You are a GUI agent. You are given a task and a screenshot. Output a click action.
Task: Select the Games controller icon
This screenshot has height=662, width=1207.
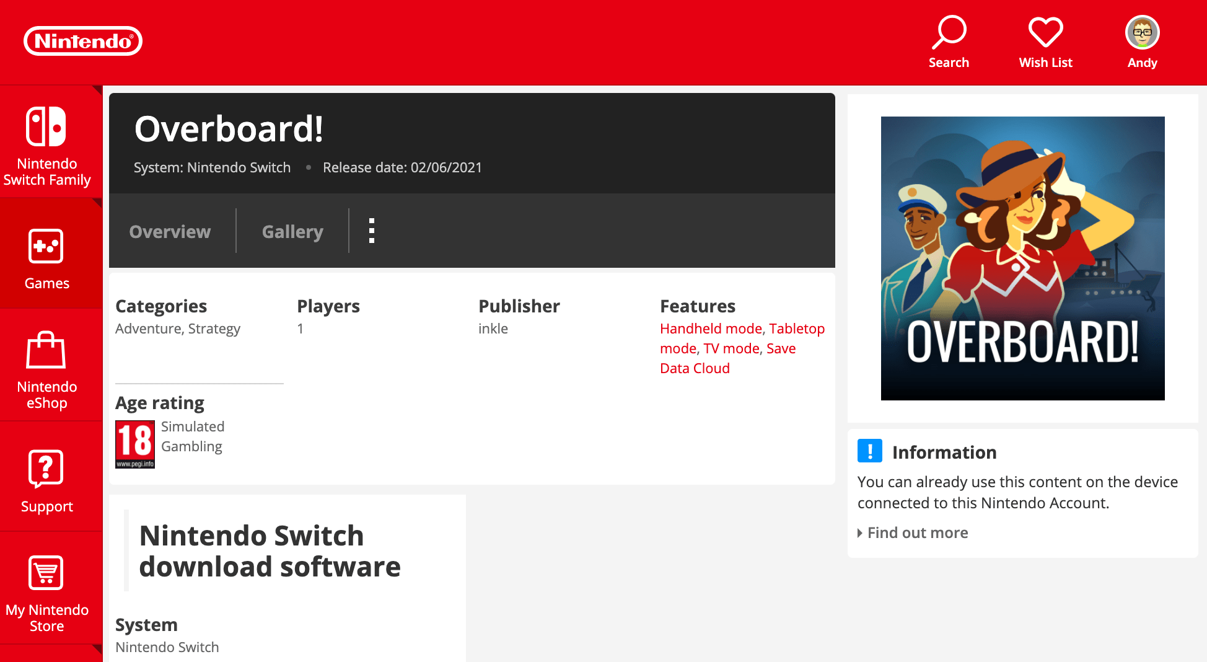click(46, 246)
